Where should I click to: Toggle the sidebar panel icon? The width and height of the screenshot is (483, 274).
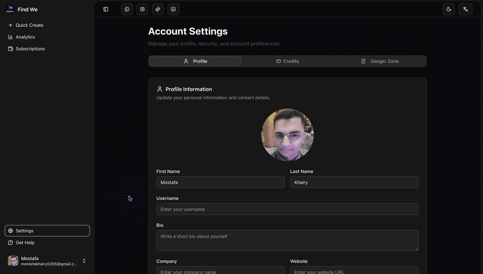coord(106,9)
